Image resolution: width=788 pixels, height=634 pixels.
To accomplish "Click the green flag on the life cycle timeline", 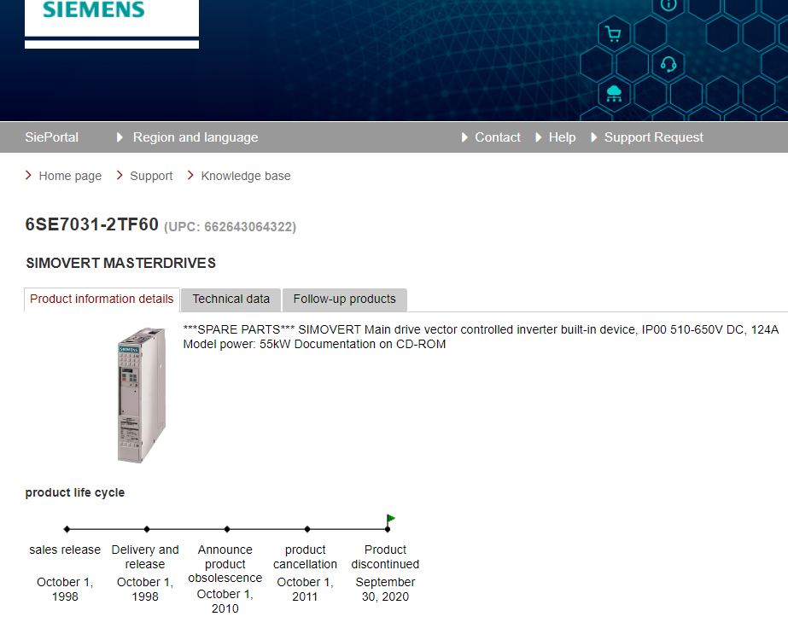I will 391,519.
